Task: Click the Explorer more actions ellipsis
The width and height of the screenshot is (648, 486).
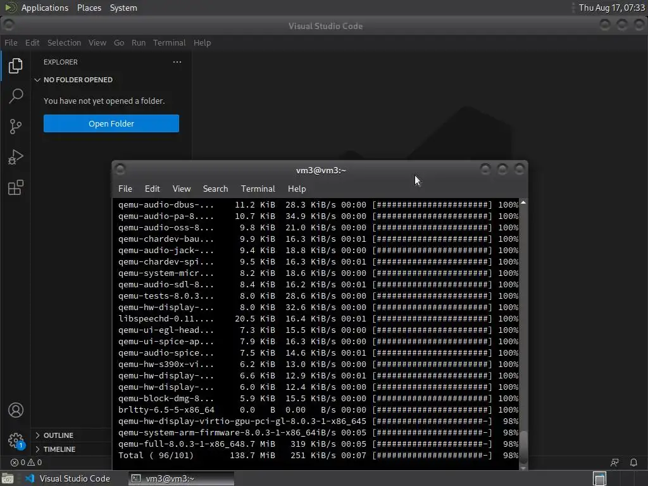Action: pos(177,62)
